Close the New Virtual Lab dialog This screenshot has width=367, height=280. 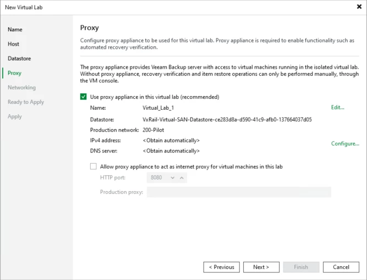(x=359, y=7)
